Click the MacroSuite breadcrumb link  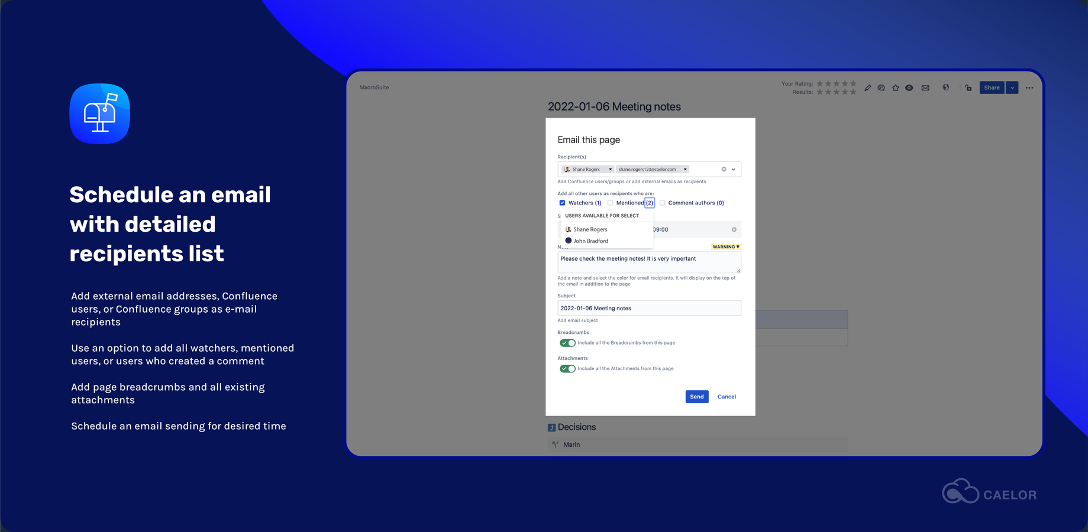tap(374, 87)
